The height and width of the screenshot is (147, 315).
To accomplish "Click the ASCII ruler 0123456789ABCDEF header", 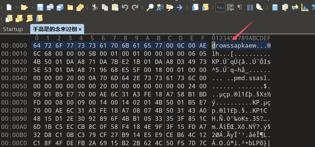I will coord(241,38).
